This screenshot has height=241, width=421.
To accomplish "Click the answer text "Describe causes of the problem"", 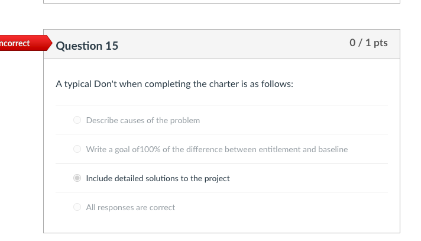I will point(143,120).
